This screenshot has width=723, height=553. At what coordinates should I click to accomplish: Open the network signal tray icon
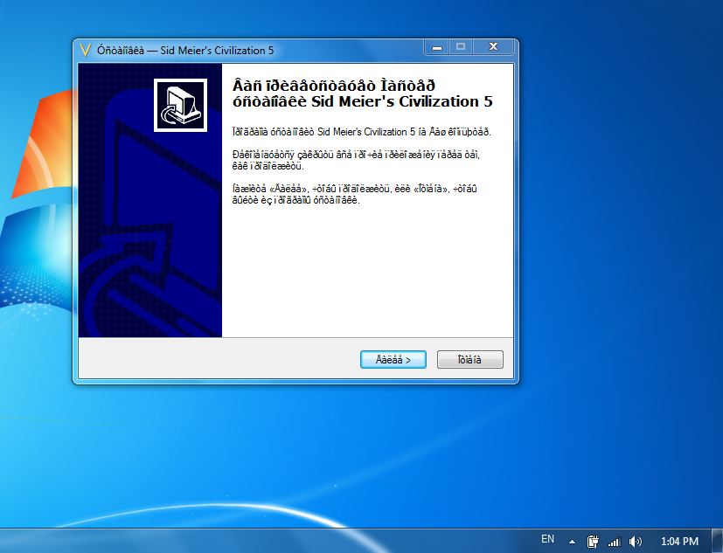pos(614,541)
